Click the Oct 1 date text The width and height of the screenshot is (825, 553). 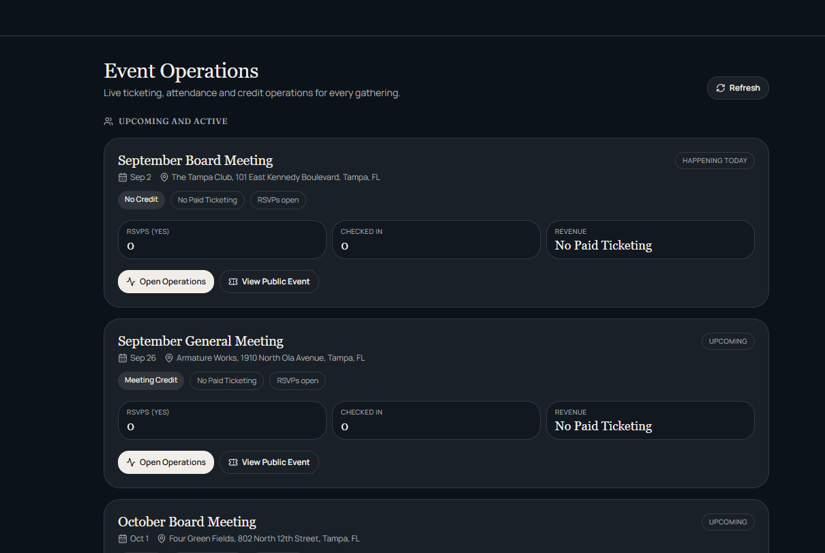(139, 539)
